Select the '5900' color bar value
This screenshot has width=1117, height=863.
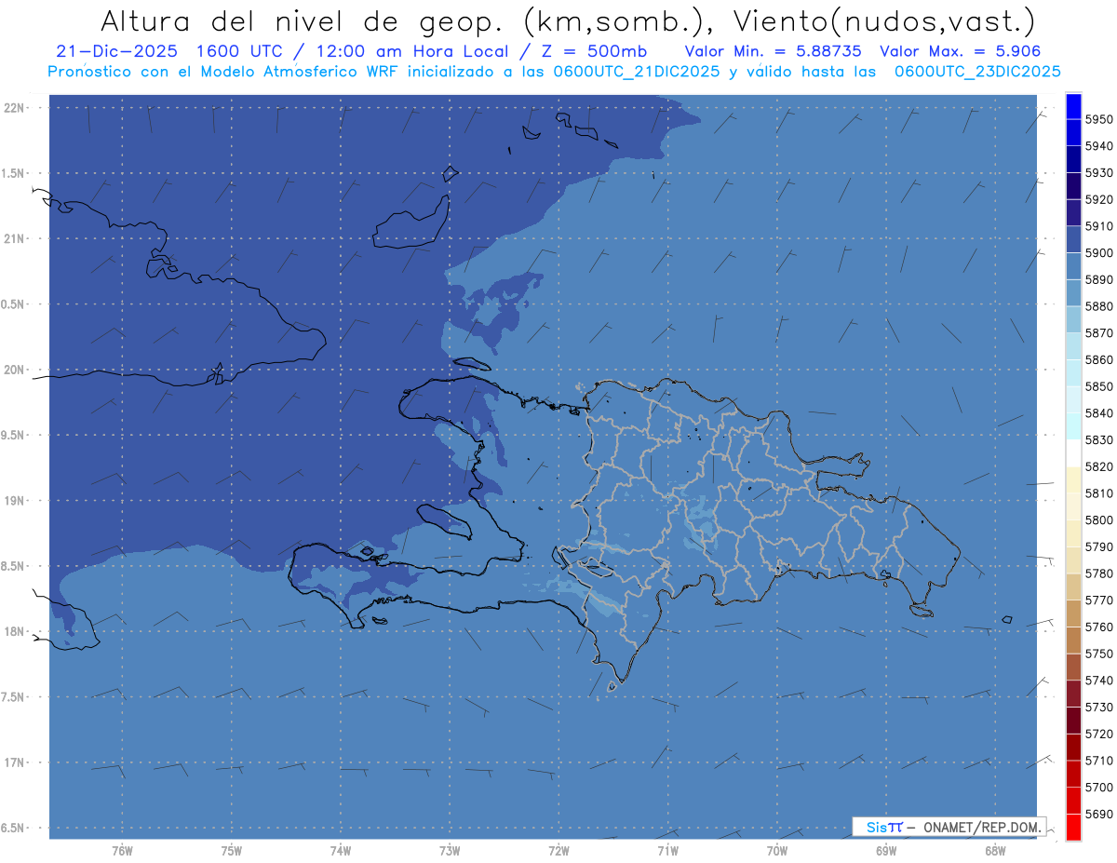pyautogui.click(x=1098, y=253)
